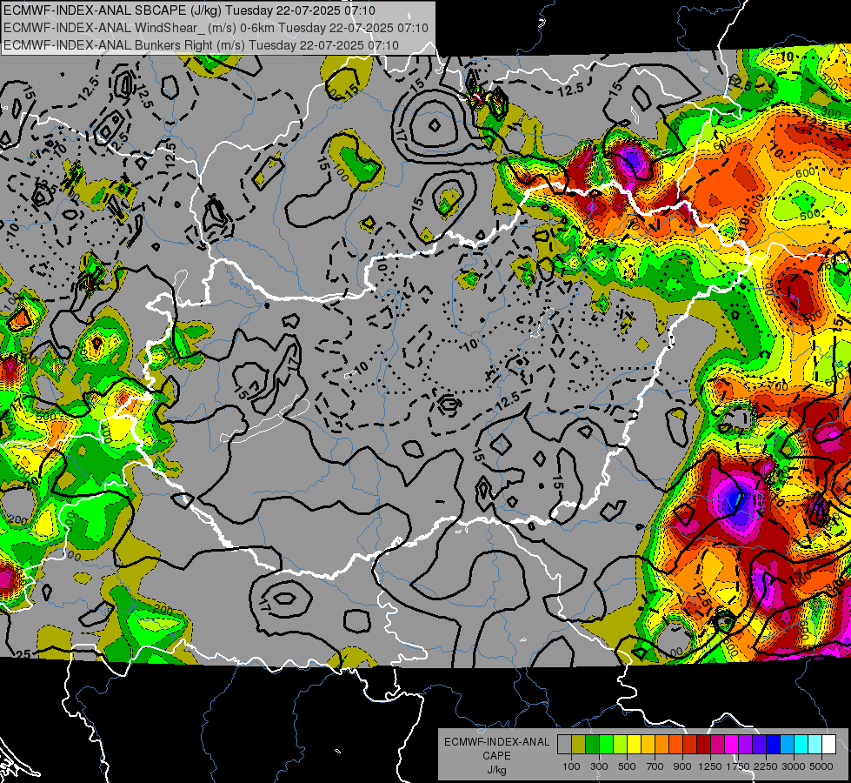Image resolution: width=851 pixels, height=783 pixels.
Task: Click the 3000 value under the legend bar
Action: 794,766
